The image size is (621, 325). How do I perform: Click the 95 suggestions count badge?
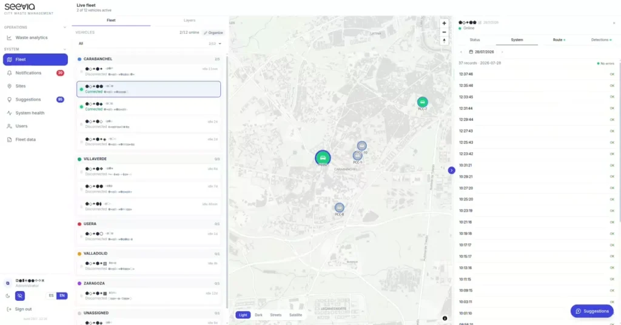point(60,99)
